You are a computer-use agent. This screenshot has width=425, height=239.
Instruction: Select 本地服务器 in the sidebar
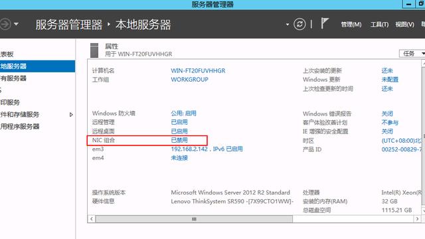tap(37, 66)
